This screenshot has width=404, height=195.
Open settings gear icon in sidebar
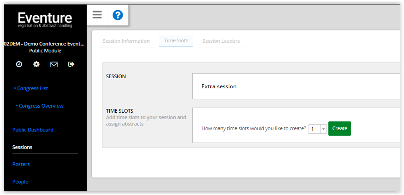click(x=36, y=64)
